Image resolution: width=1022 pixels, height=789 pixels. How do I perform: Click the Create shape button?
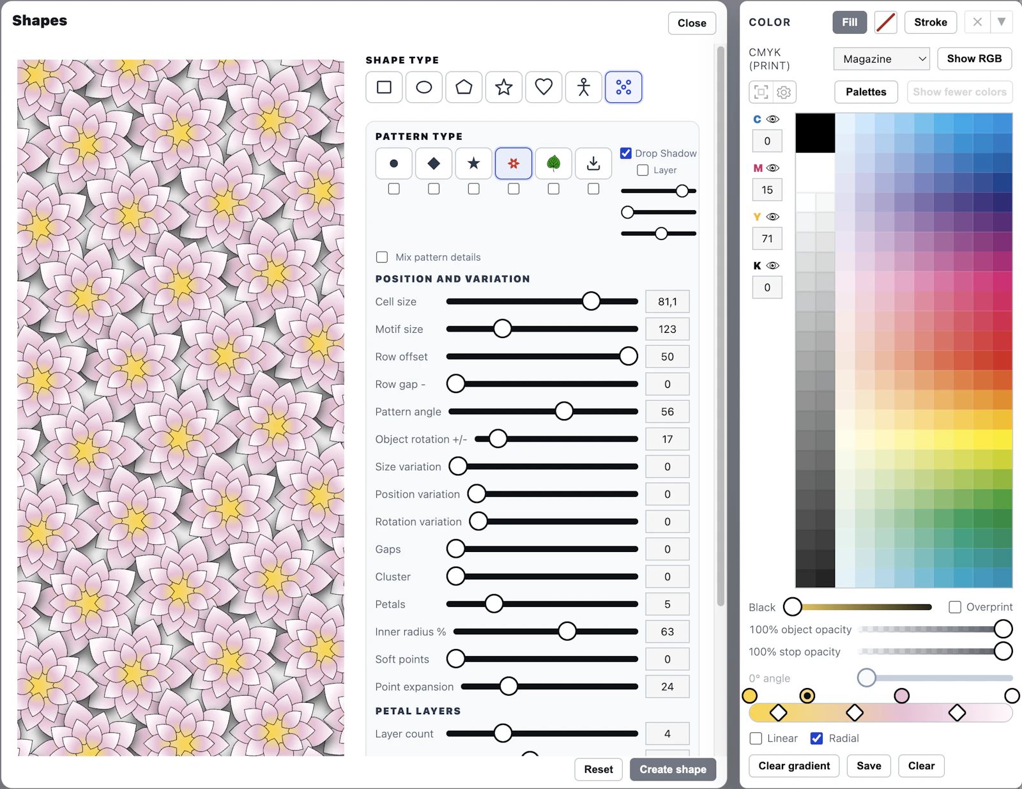[x=673, y=769]
